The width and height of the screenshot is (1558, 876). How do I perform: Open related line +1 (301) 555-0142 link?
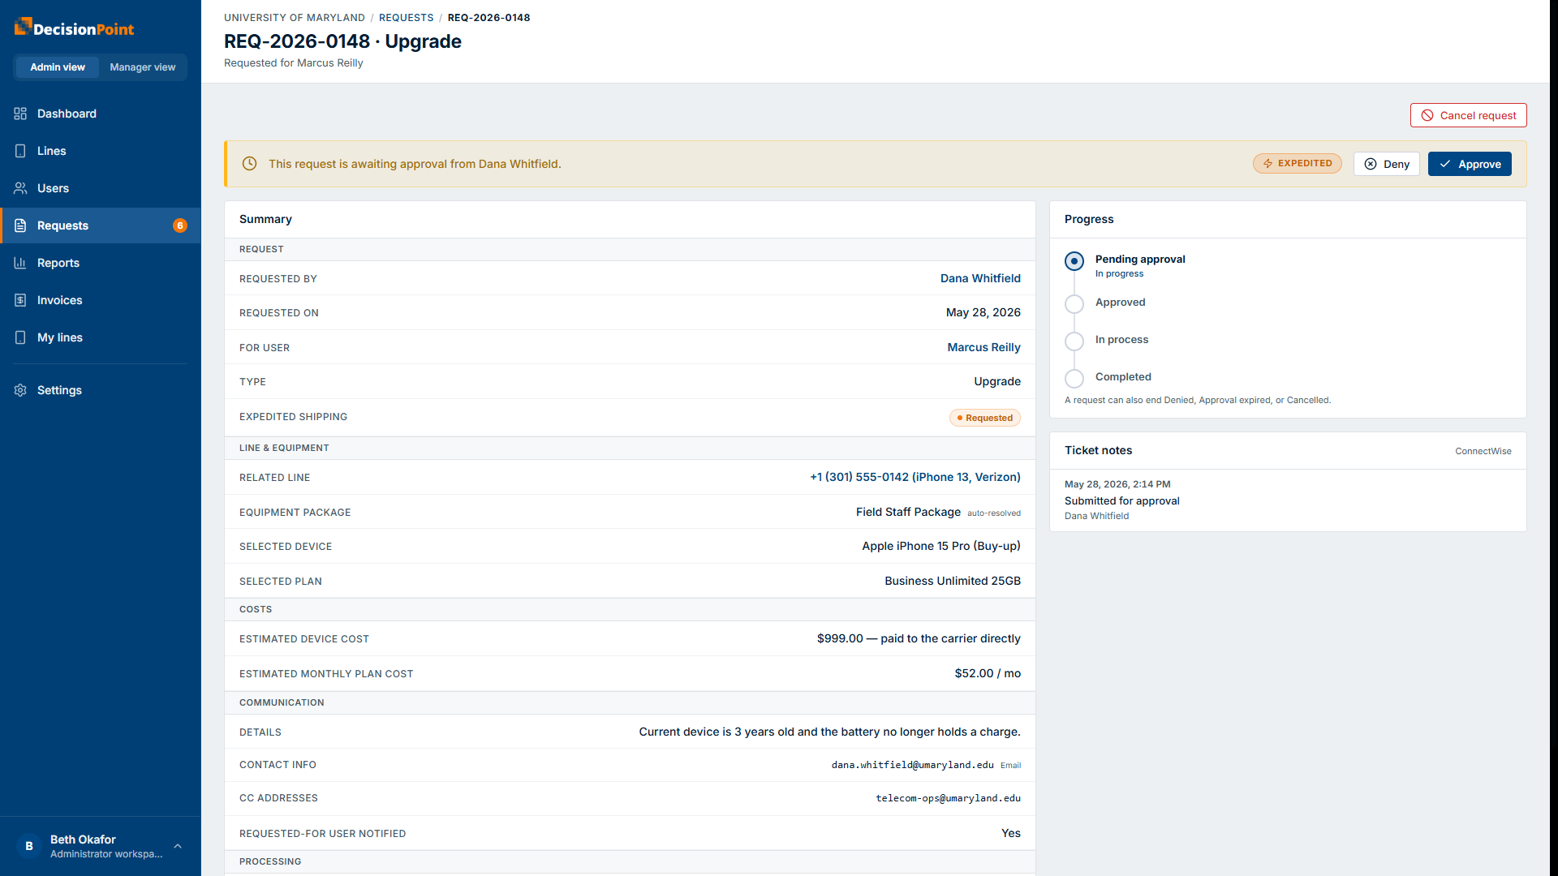tap(915, 477)
